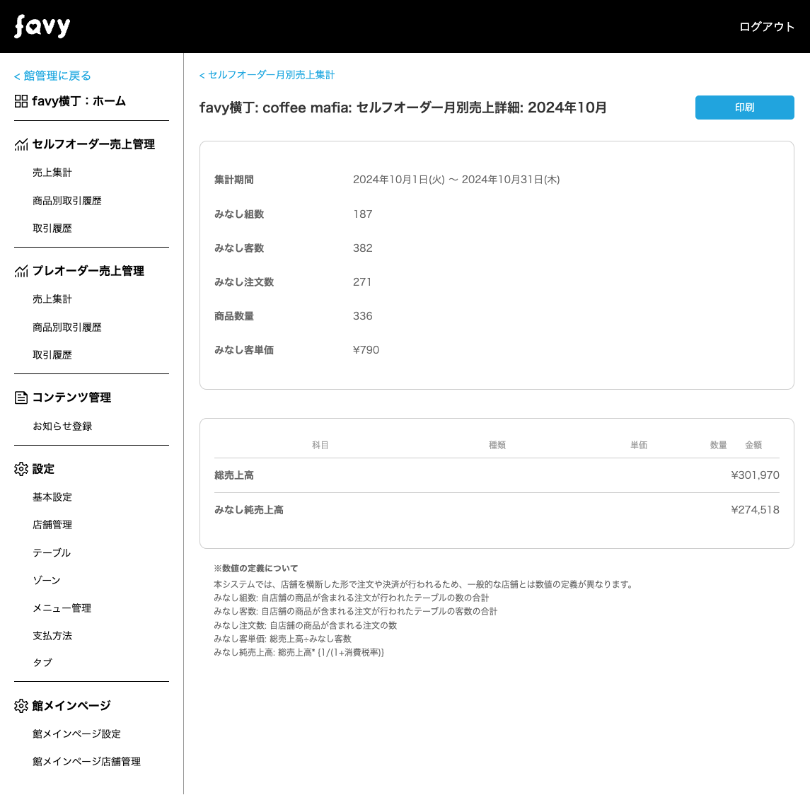Click the コンテンツ管理 document icon
The height and width of the screenshot is (795, 810).
pyautogui.click(x=21, y=397)
